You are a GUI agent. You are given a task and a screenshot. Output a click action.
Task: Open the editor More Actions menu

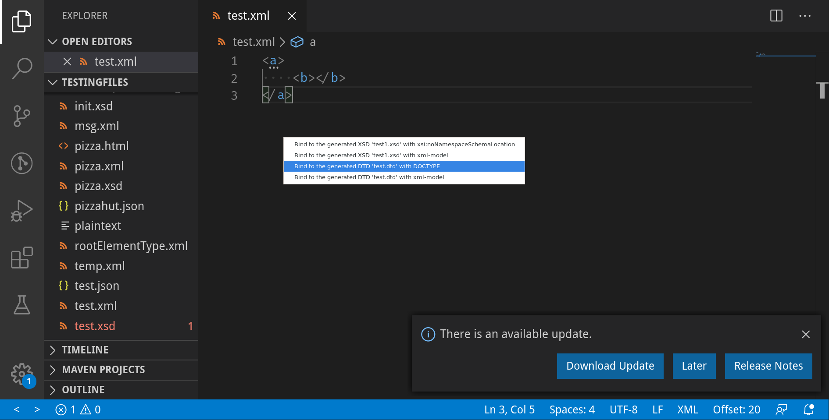(805, 16)
